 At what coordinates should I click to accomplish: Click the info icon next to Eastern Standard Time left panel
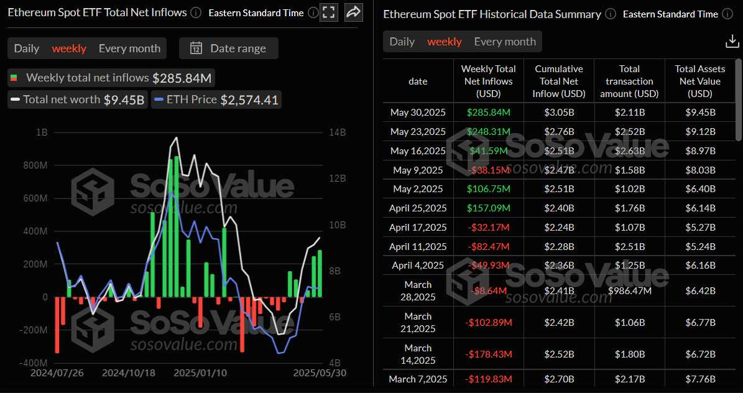click(x=313, y=12)
